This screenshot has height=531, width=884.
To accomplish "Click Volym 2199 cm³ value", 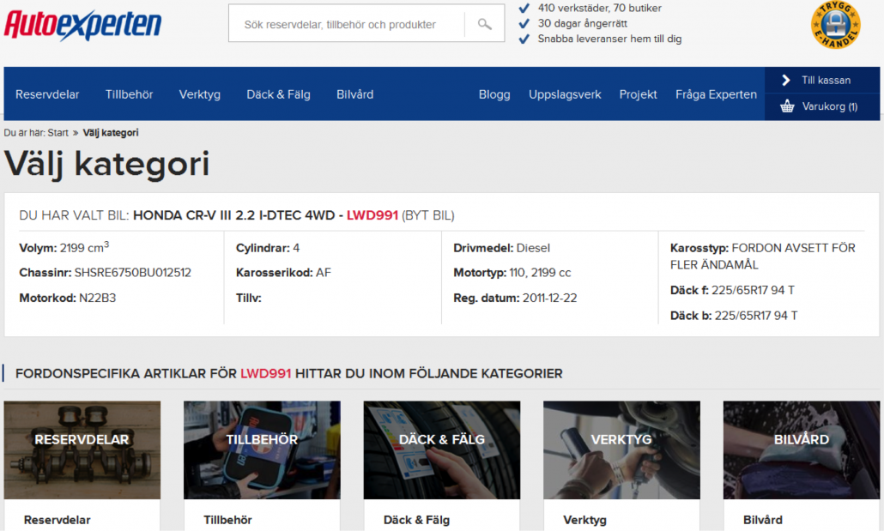I will [x=85, y=247].
